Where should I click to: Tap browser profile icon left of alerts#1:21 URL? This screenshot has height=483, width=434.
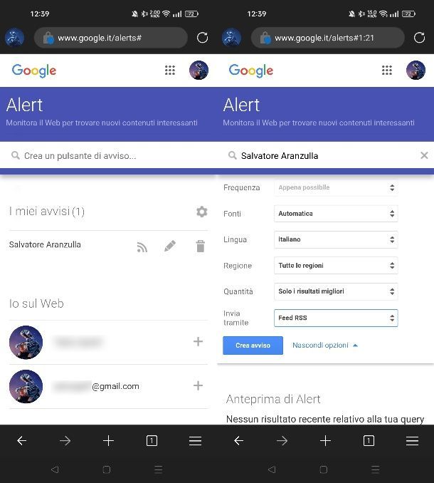coord(231,38)
